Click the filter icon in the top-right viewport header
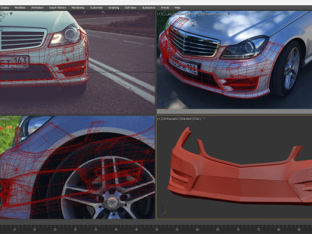 tap(228, 14)
